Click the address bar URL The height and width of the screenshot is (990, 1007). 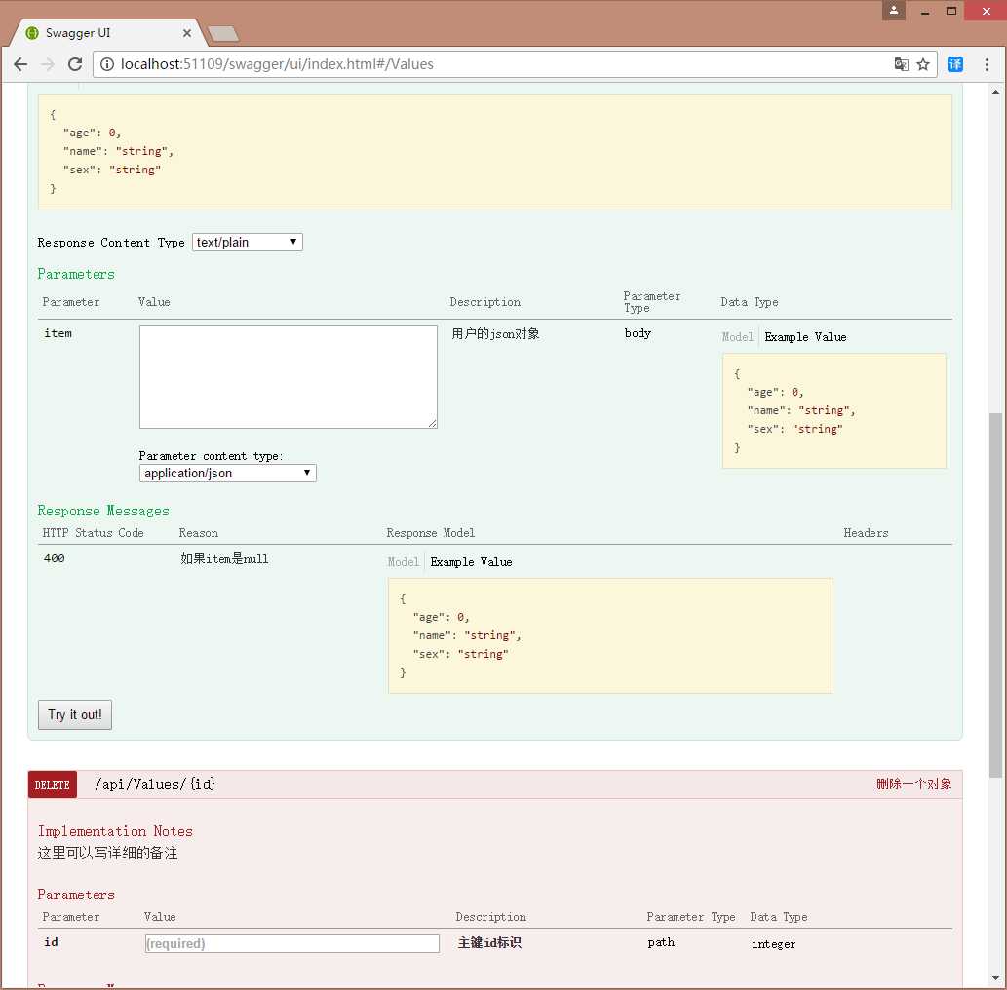coord(277,64)
